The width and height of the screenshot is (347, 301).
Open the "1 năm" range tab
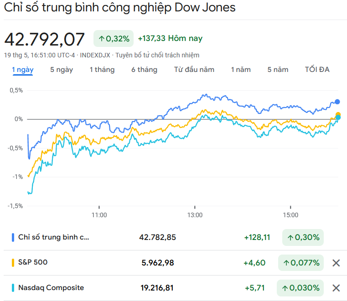point(241,70)
